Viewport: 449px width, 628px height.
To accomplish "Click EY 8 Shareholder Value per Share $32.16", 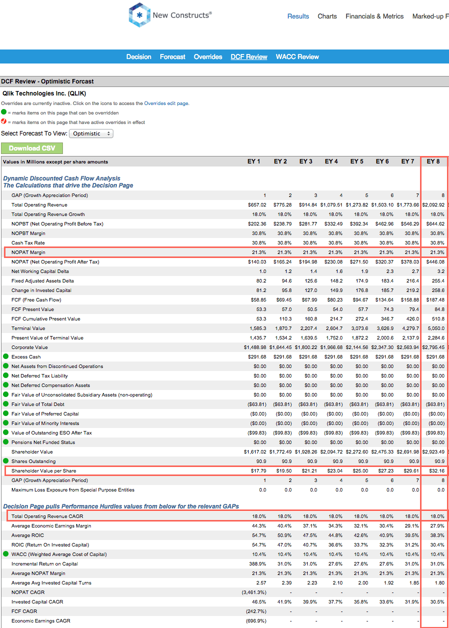I will (x=437, y=470).
